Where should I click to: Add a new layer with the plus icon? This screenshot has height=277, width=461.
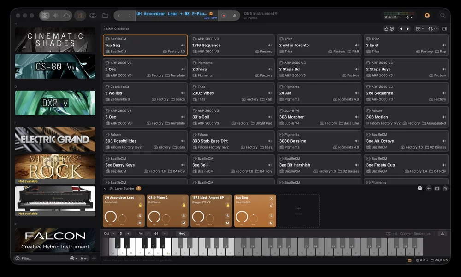click(429, 188)
